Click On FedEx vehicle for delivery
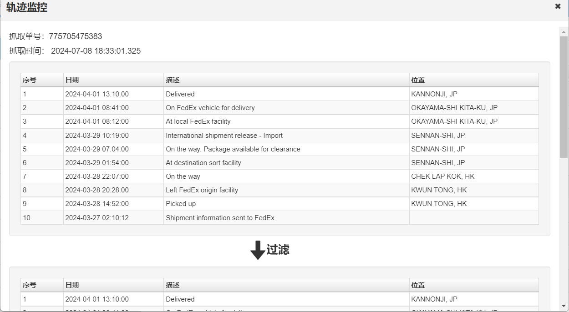The image size is (569, 312). [210, 108]
